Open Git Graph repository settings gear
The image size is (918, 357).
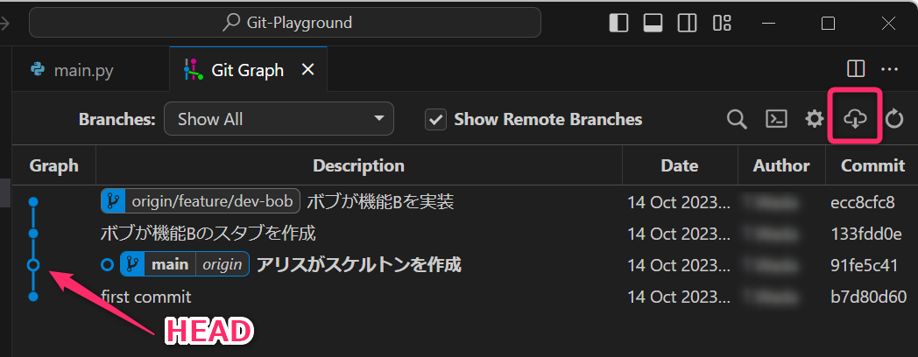(815, 119)
